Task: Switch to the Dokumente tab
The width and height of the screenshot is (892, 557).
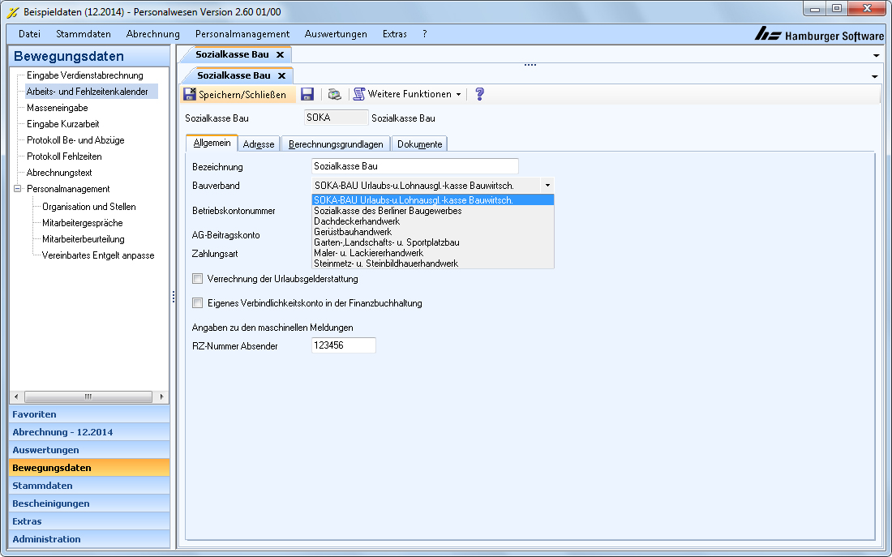Action: [x=420, y=144]
